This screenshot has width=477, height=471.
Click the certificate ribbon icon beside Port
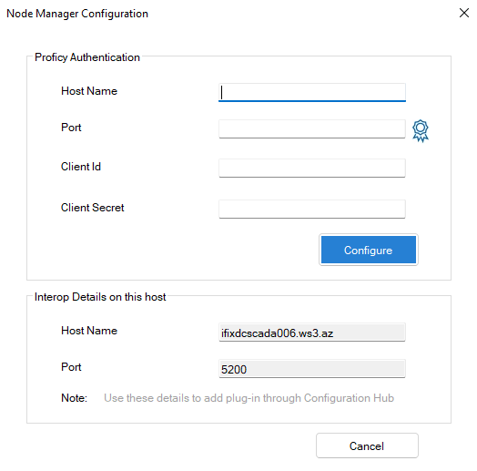[421, 130]
